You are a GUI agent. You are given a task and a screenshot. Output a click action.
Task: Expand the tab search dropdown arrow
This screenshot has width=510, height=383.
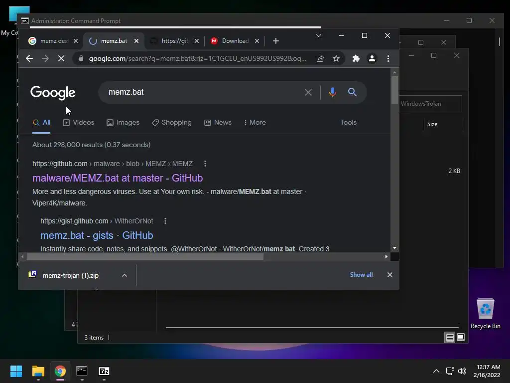319,35
